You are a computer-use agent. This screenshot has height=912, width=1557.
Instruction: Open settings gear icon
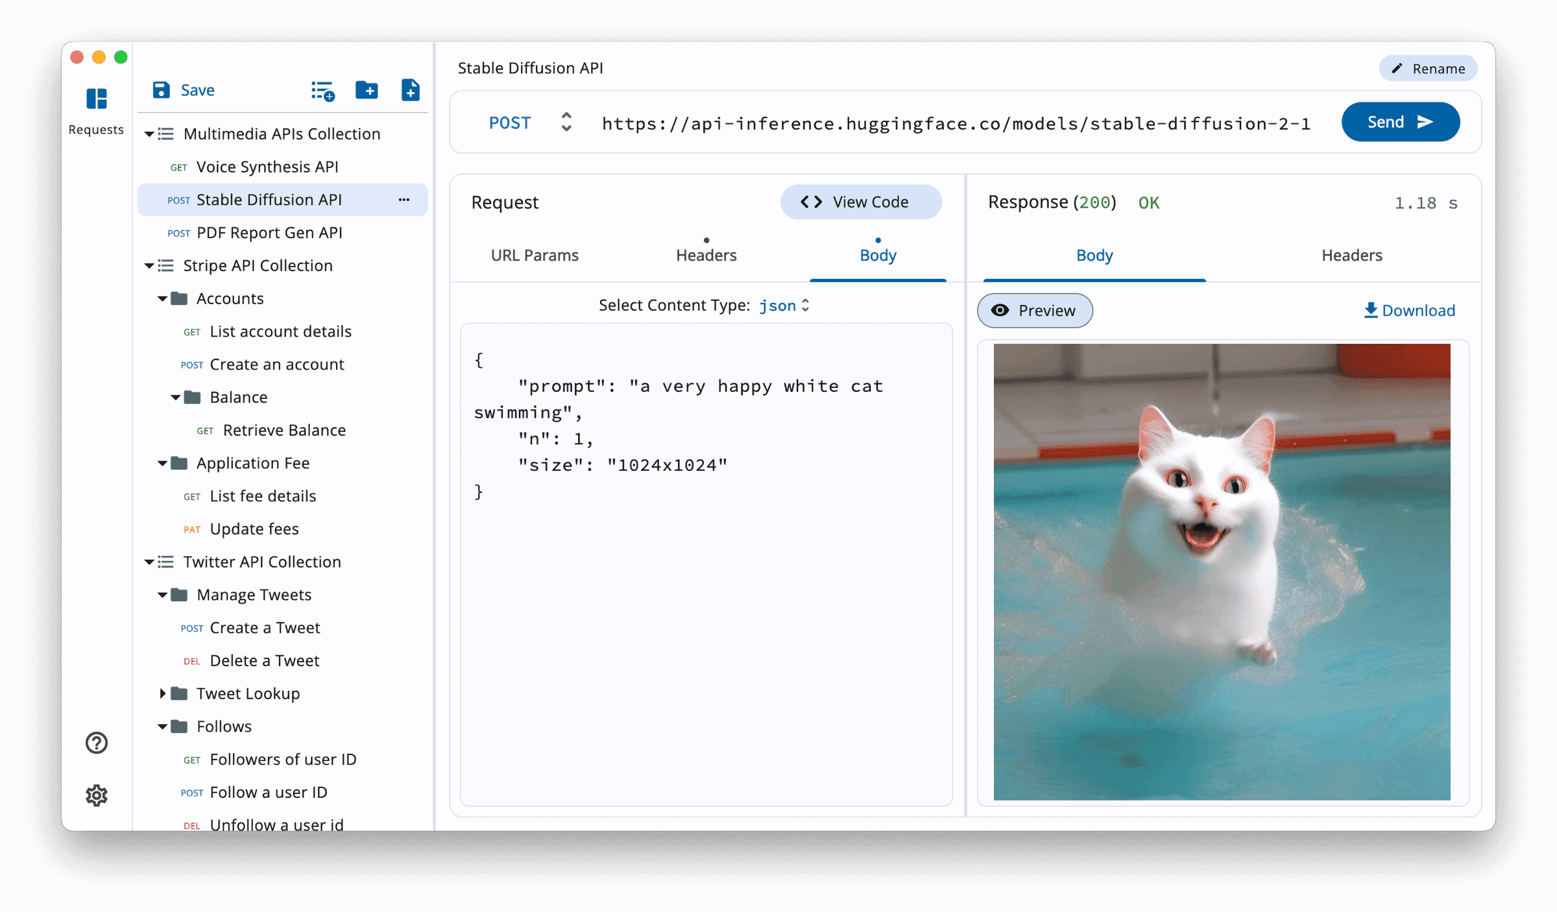97,795
